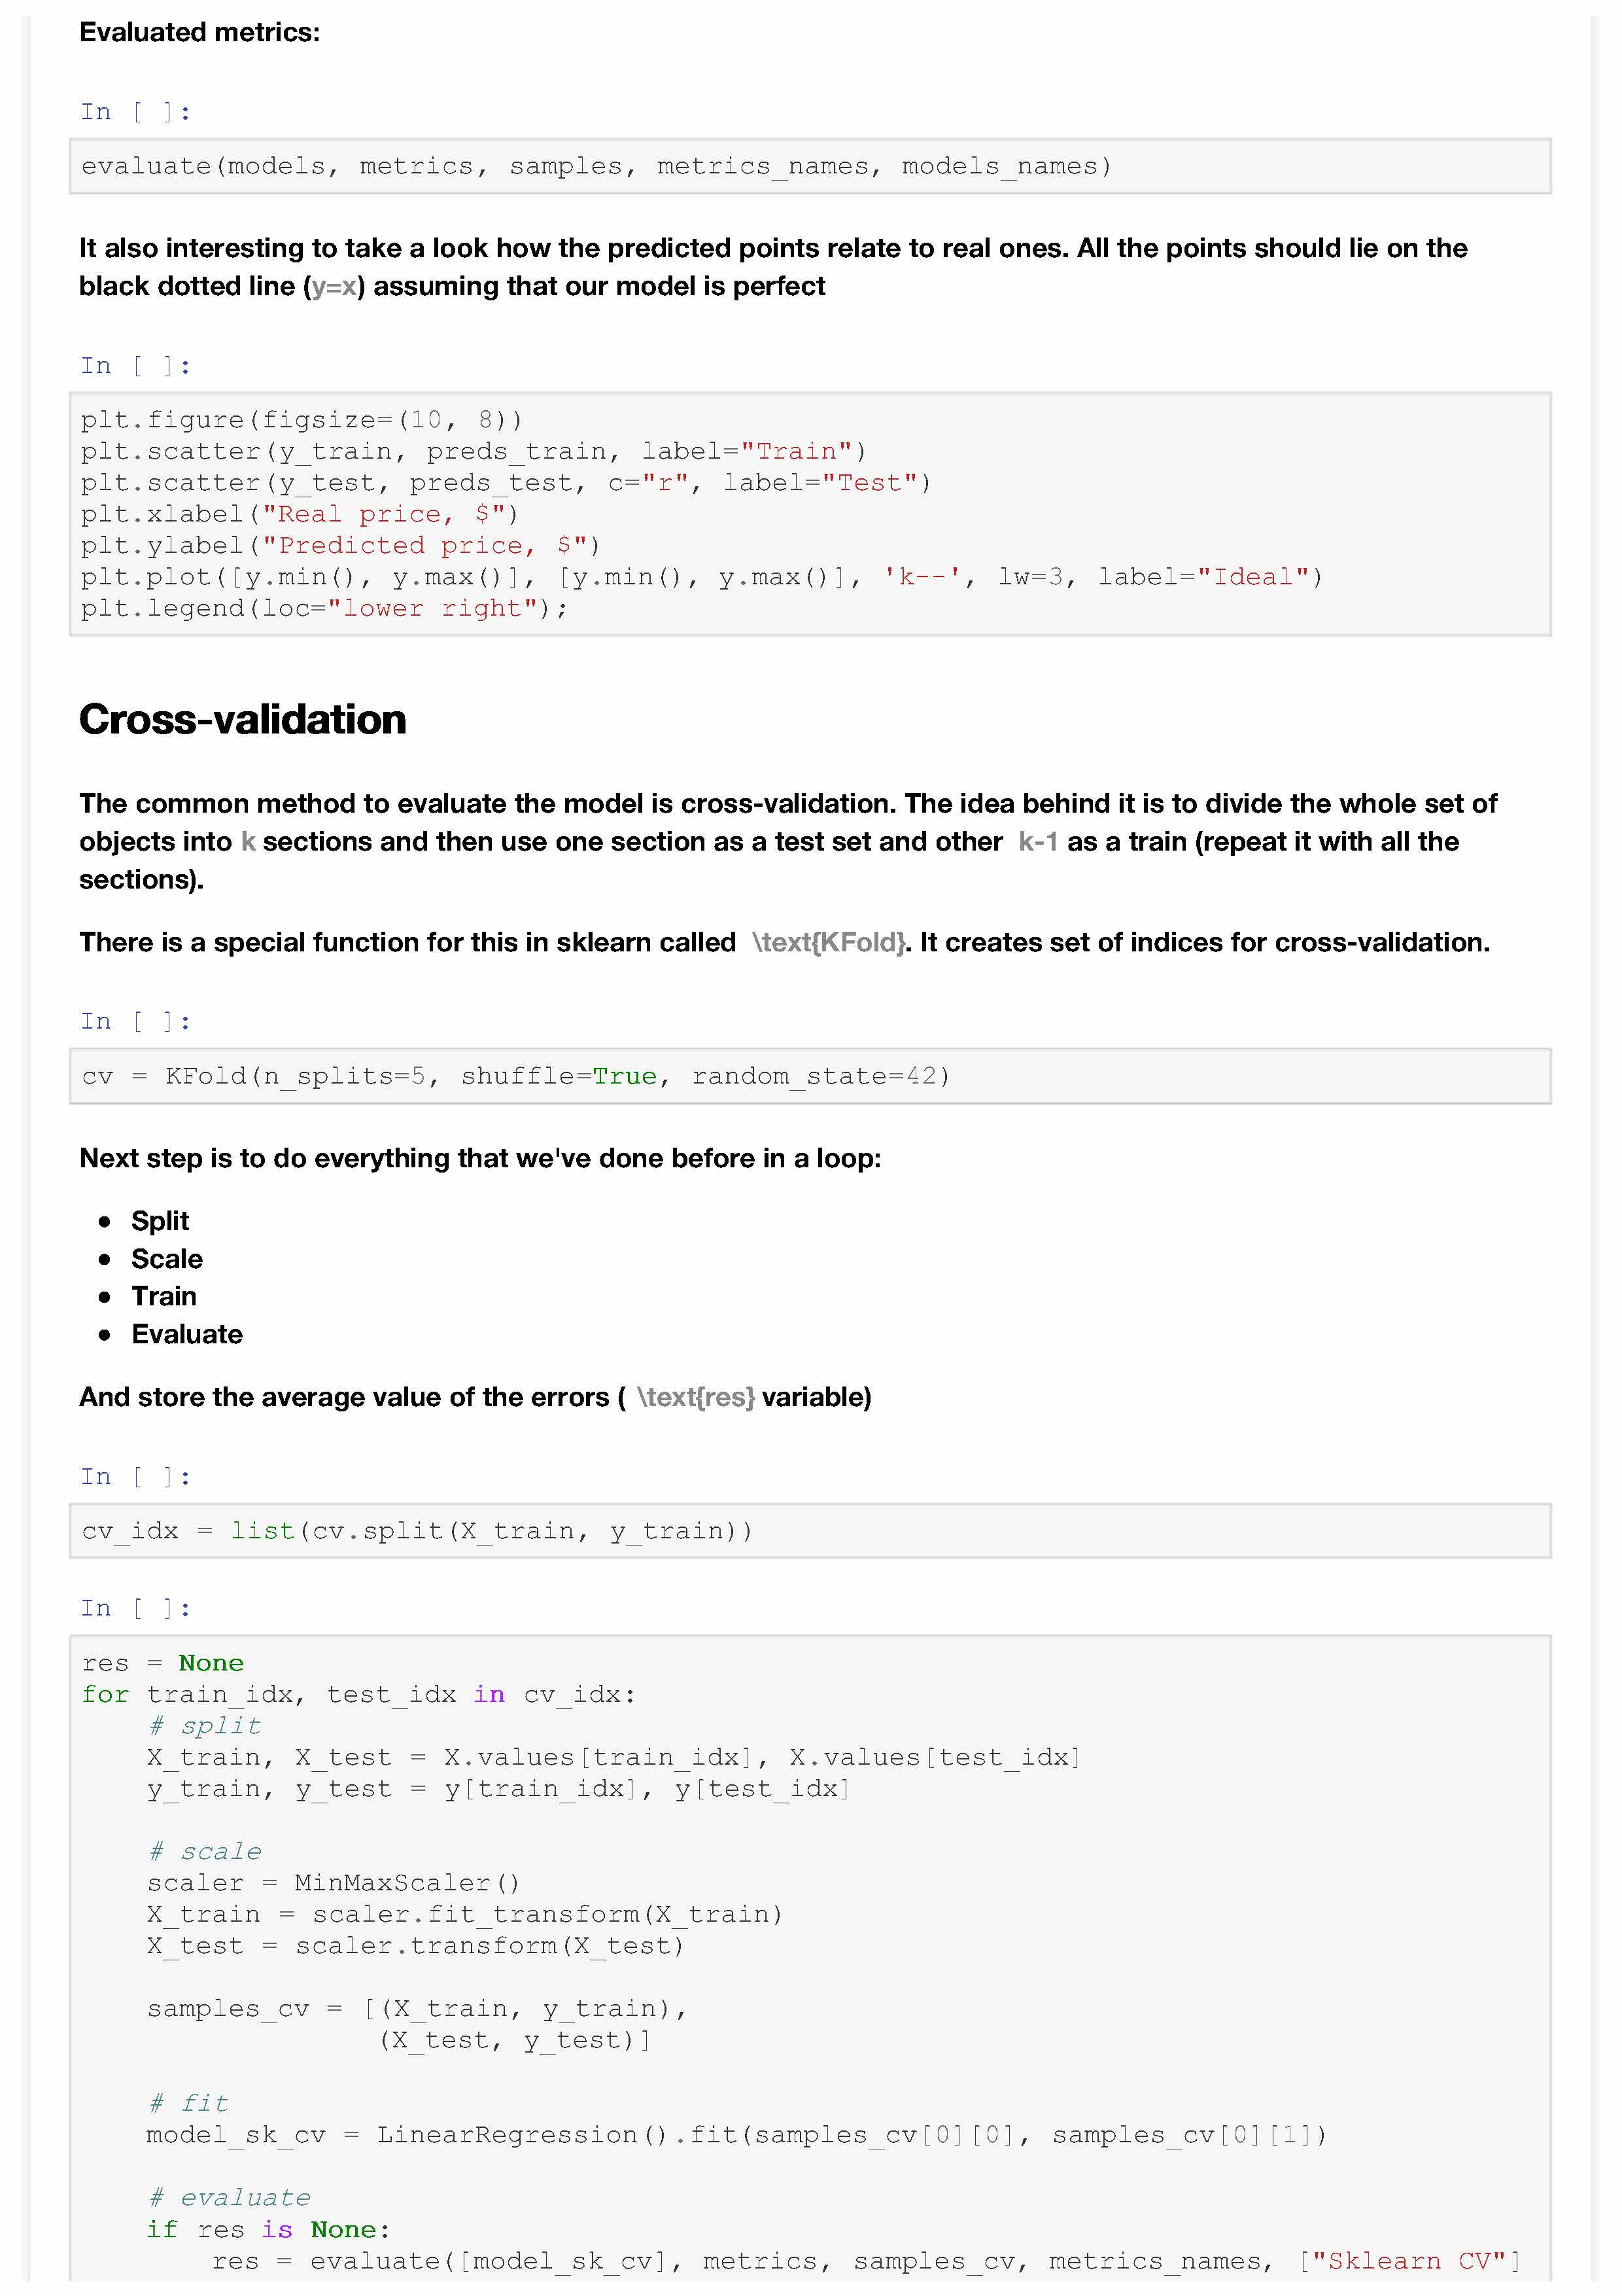Click the 'Scale' bullet item
The image size is (1622, 2296).
click(167, 1259)
